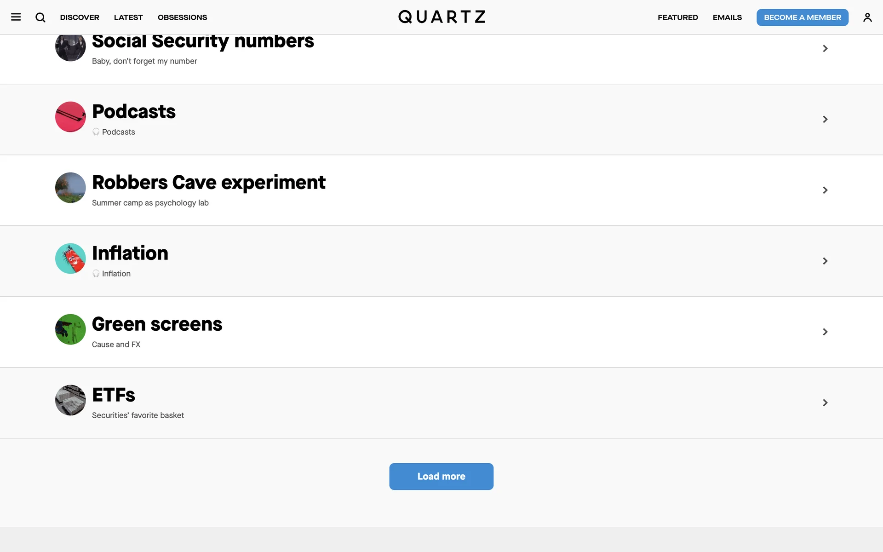
Task: Open the Discover menu item
Action: point(80,17)
